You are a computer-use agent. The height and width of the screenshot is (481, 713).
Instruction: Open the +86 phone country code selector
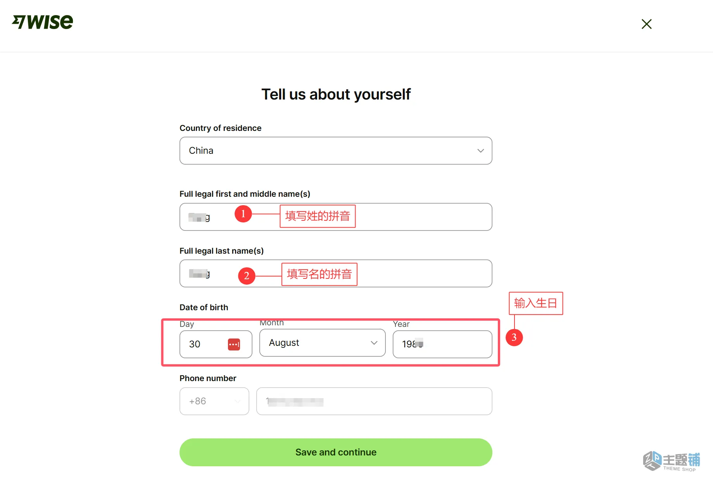(214, 401)
